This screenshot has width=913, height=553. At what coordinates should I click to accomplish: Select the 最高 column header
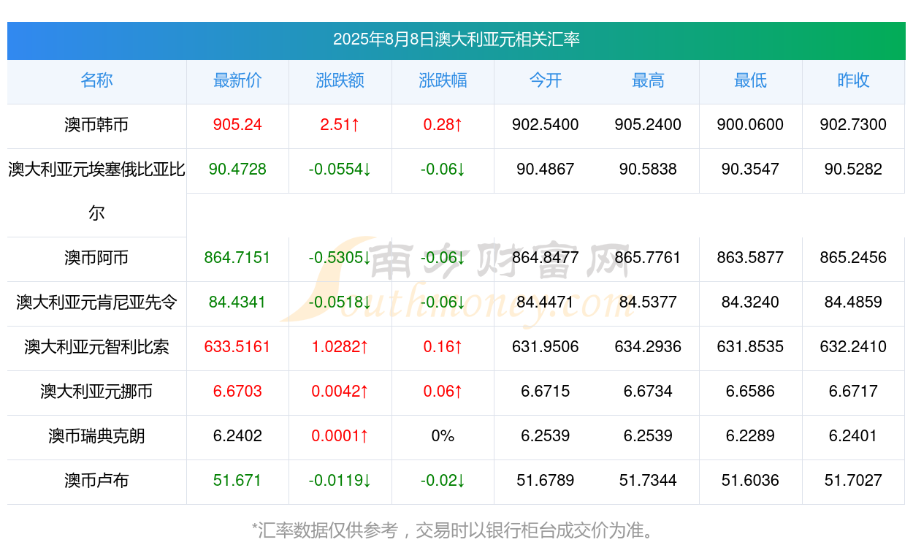648,80
